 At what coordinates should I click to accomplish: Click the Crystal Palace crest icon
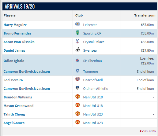pos(77,41)
